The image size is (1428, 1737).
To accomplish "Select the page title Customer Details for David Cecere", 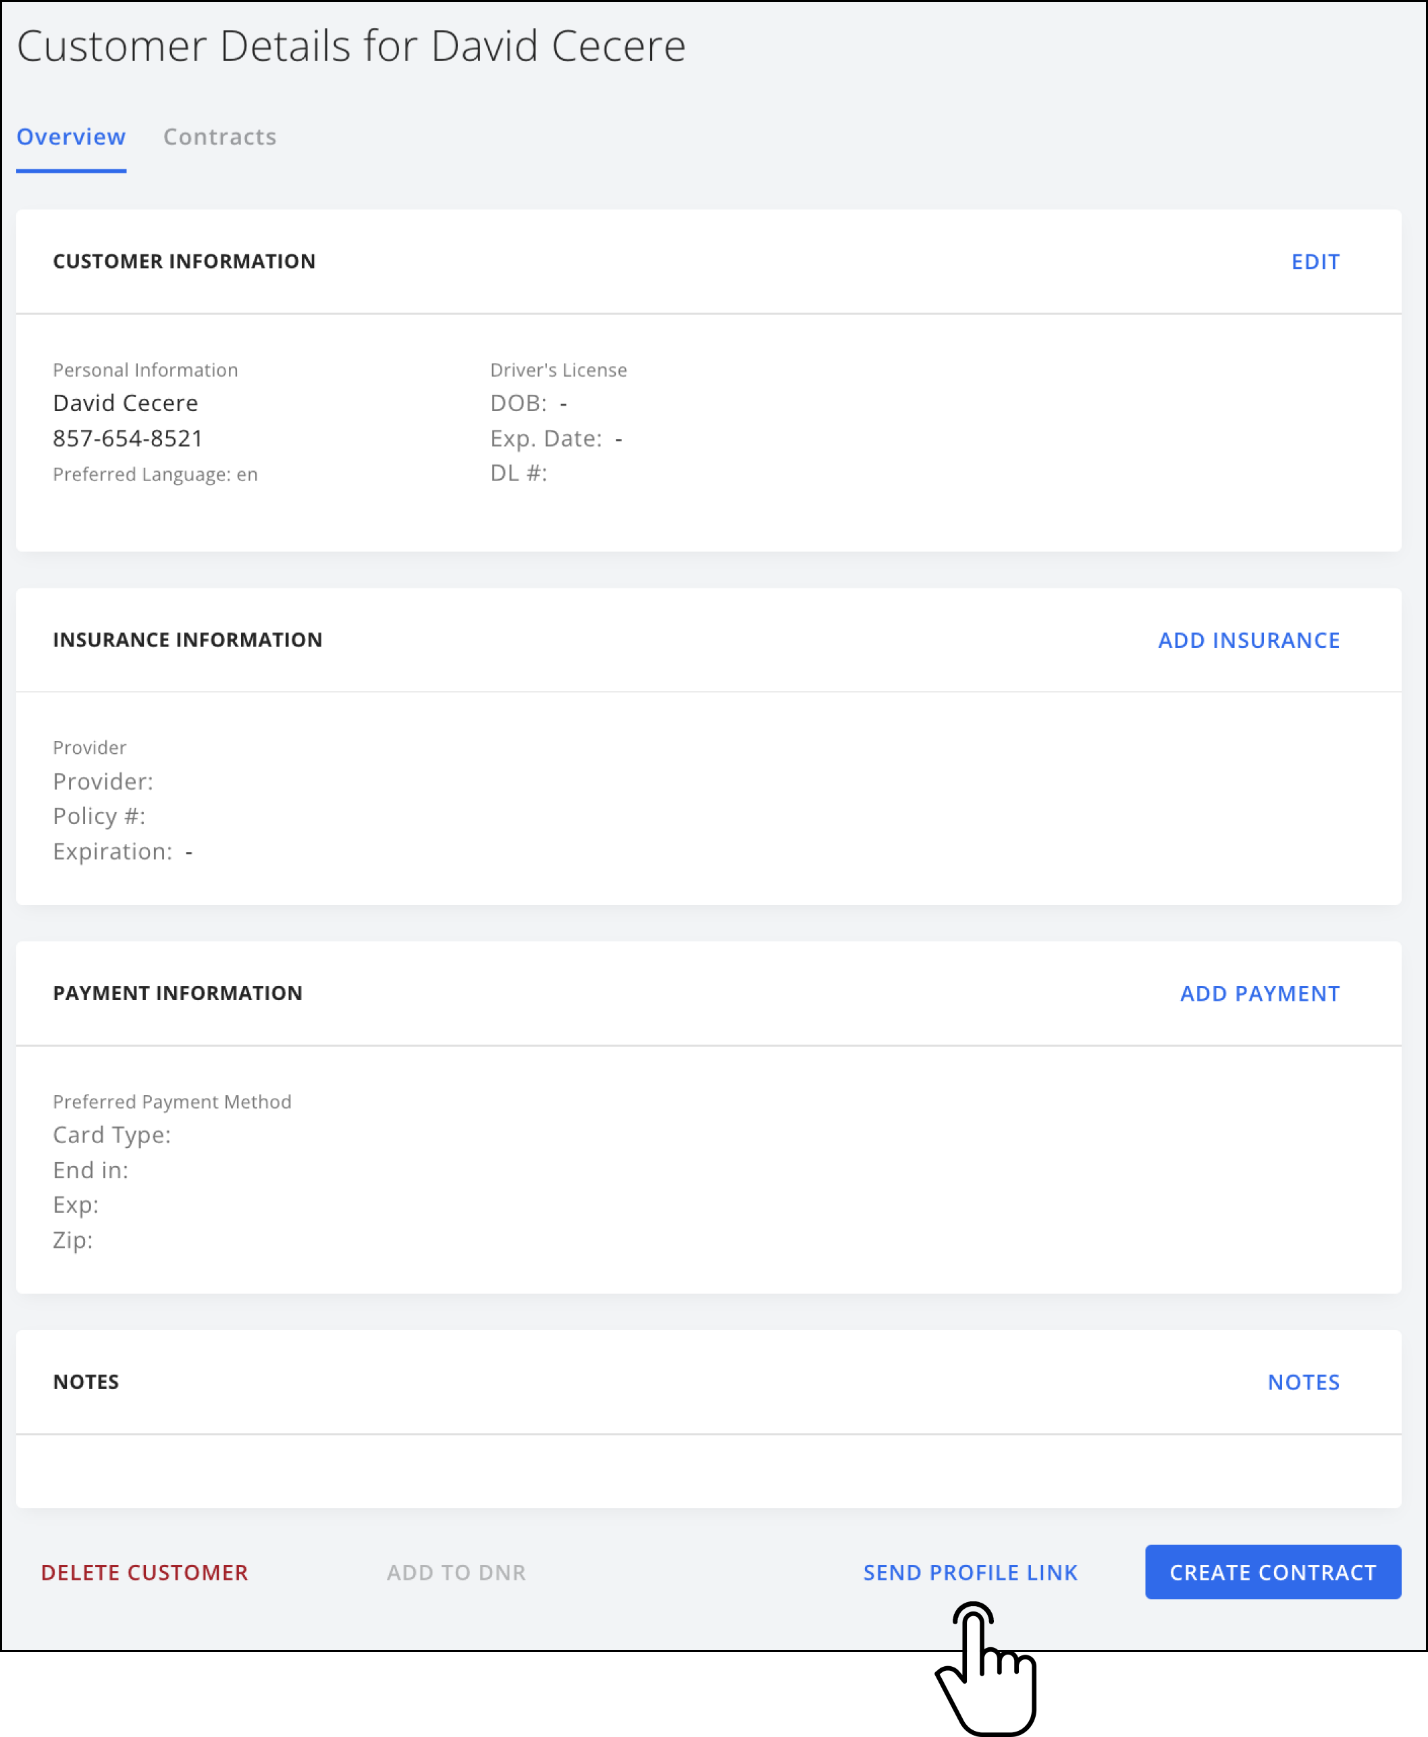I will pos(351,46).
